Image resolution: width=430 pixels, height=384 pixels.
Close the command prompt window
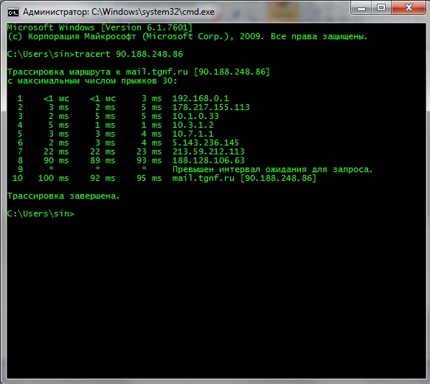pos(409,8)
